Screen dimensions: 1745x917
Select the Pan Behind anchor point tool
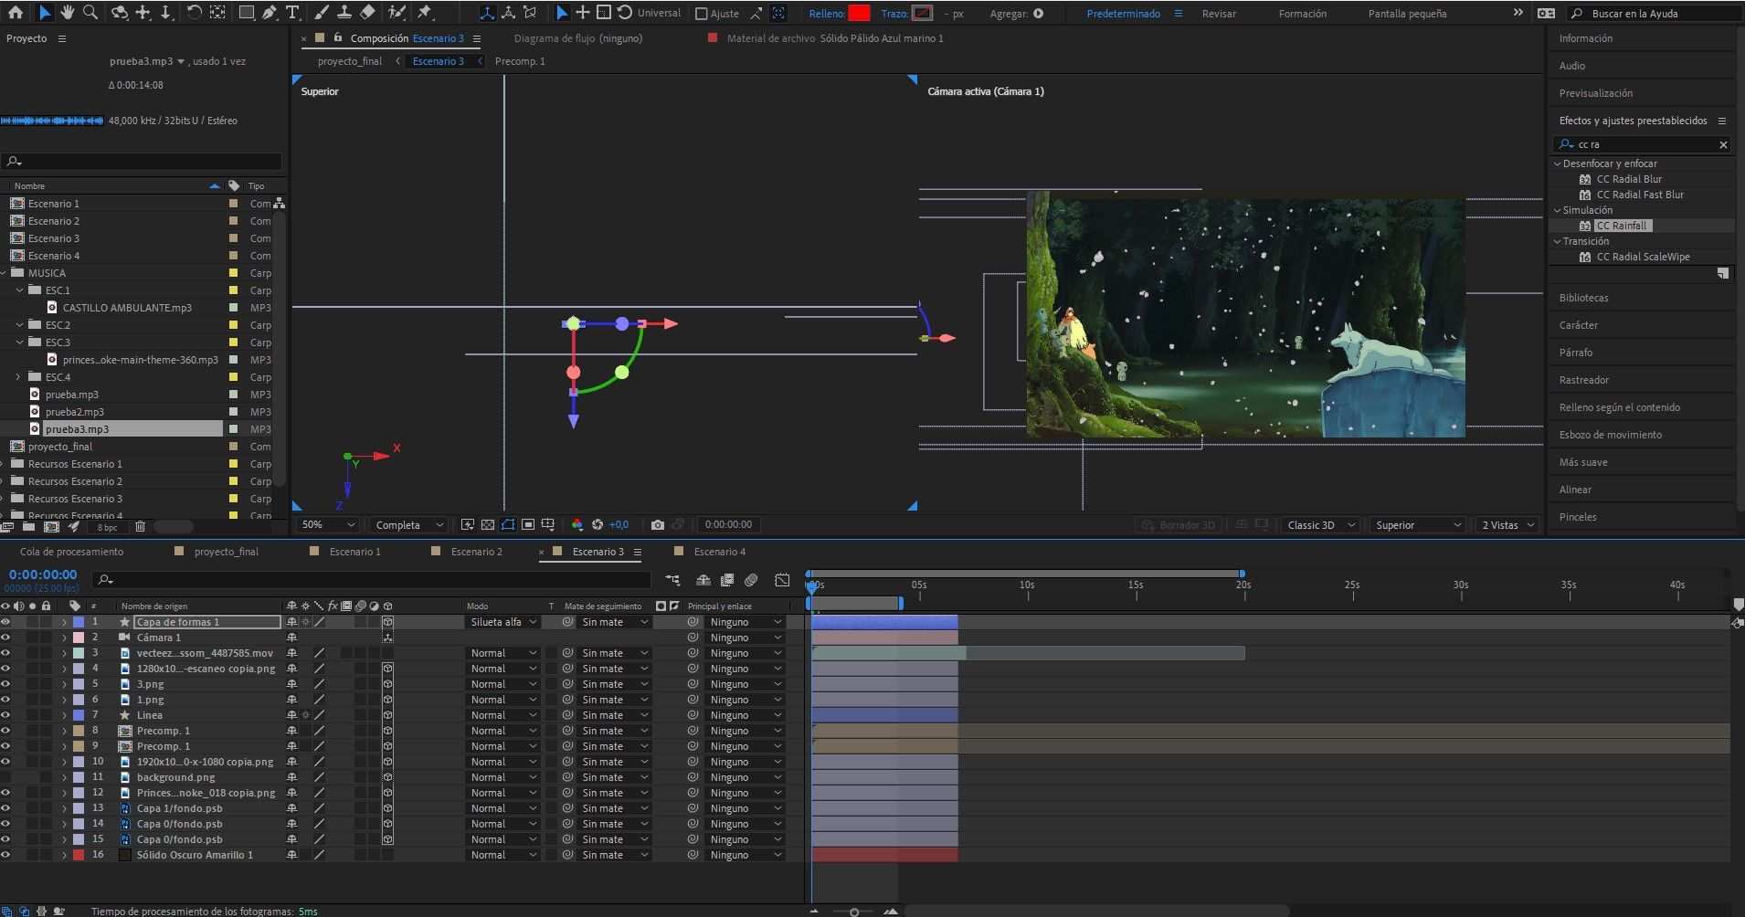click(x=217, y=13)
